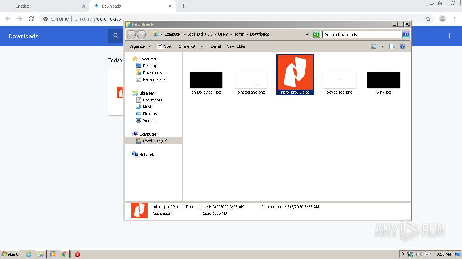This screenshot has width=462, height=259.
Task: Click the Chrome address bar URL
Action: pyautogui.click(x=97, y=19)
